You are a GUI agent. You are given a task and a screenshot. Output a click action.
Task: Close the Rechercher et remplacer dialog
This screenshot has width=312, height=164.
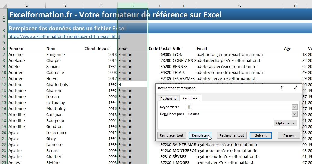pyautogui.click(x=295, y=88)
